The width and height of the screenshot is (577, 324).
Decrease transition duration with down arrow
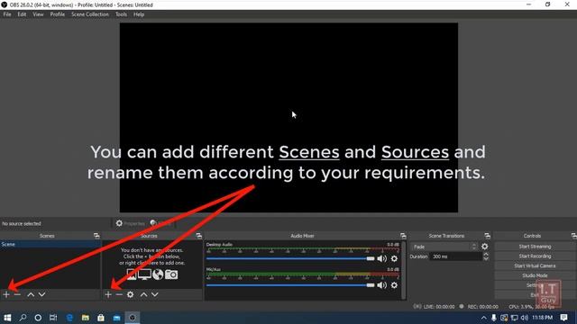click(486, 258)
